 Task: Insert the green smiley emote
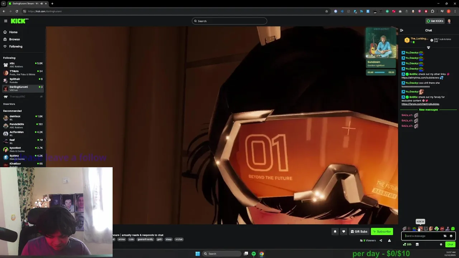coord(453,229)
